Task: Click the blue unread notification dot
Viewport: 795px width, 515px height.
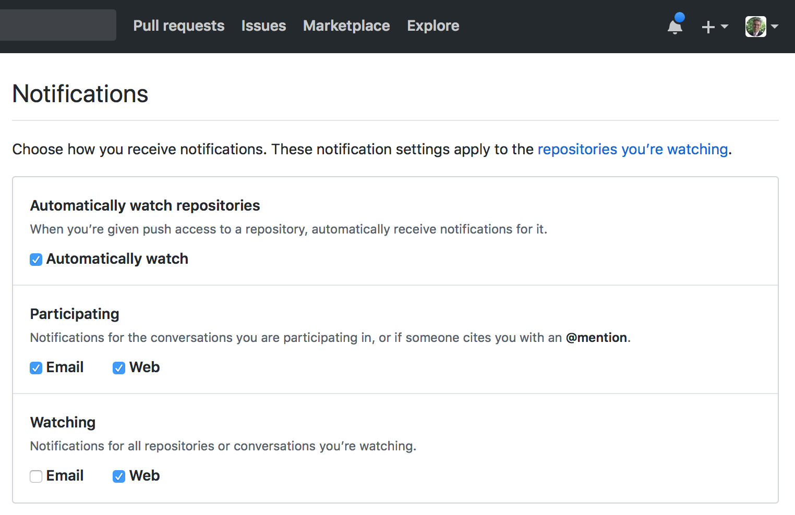Action: (680, 18)
